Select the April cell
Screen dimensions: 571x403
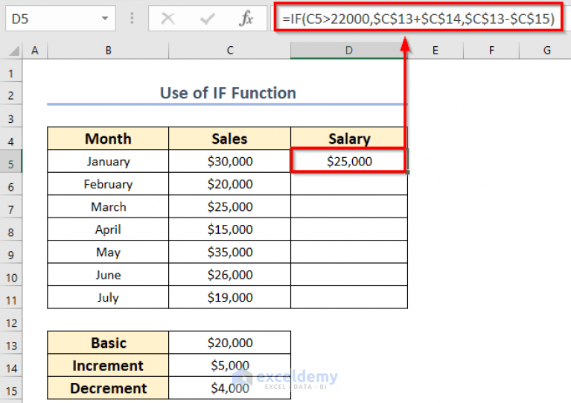pos(108,229)
